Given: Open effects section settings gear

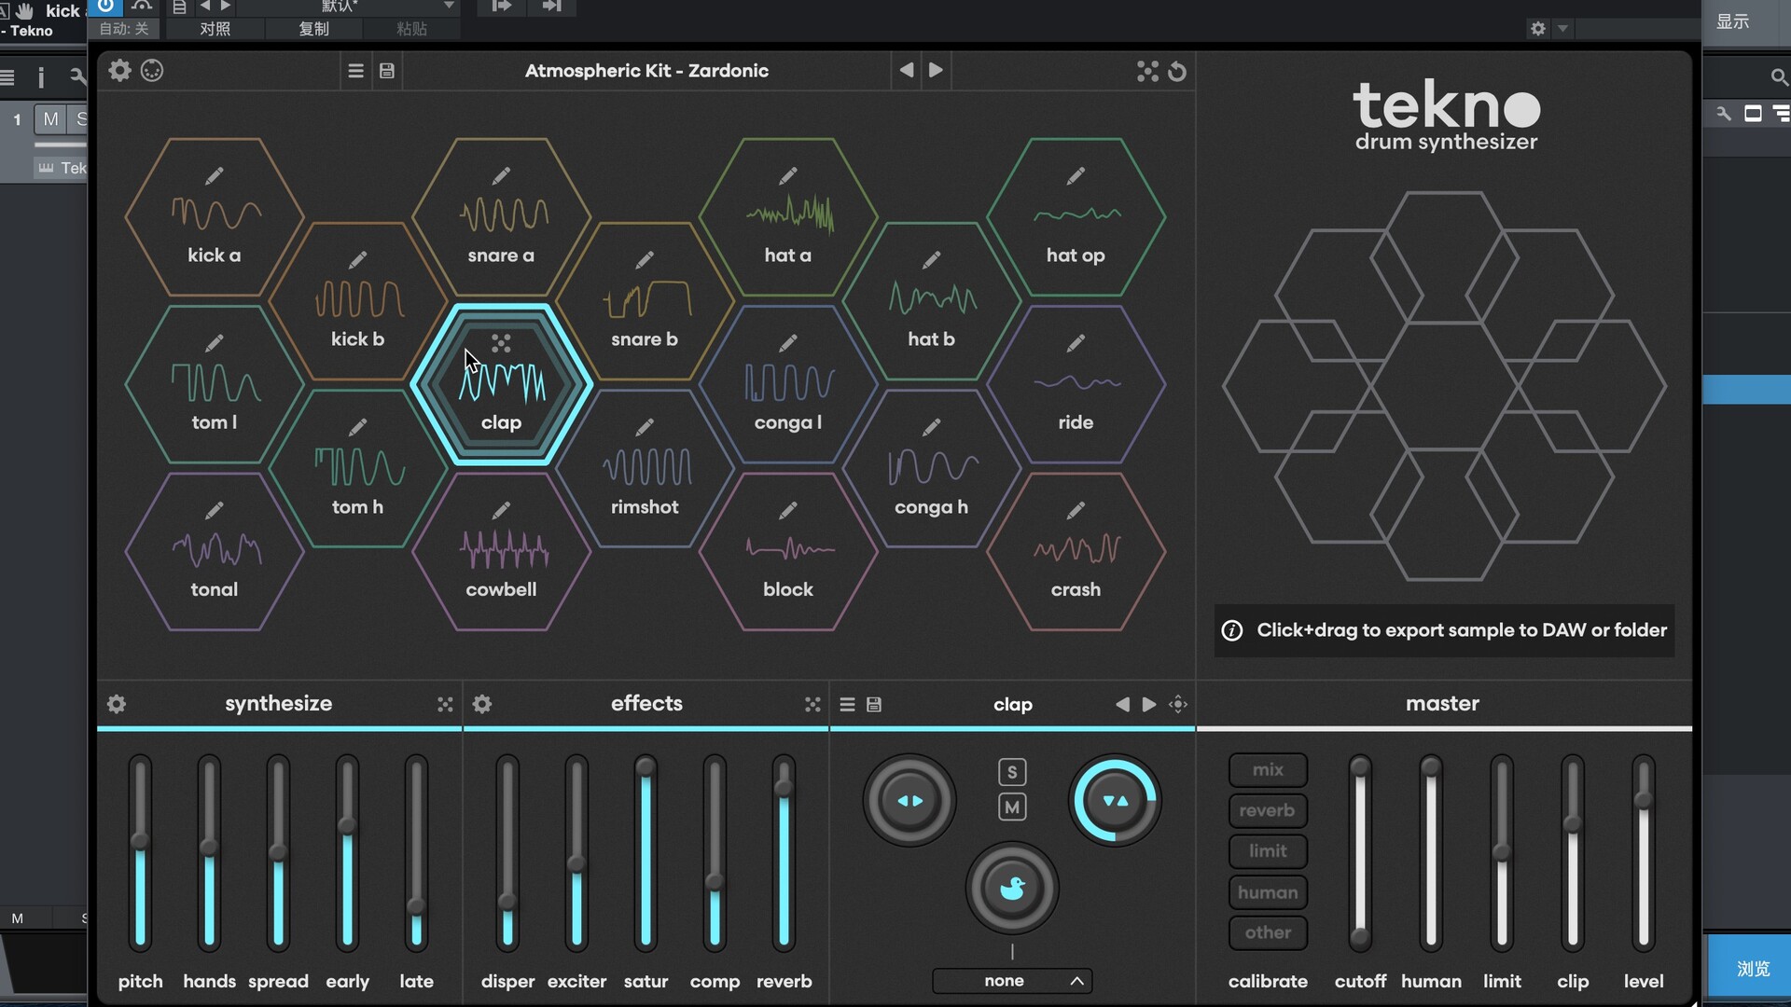Looking at the screenshot, I should coord(482,704).
